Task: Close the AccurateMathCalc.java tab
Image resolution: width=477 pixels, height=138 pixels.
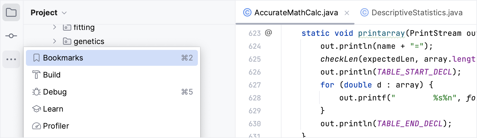Action: pos(347,13)
